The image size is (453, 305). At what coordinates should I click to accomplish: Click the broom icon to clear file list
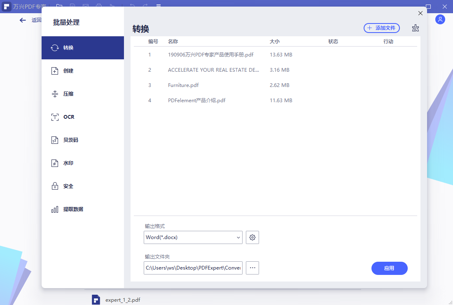coord(416,28)
